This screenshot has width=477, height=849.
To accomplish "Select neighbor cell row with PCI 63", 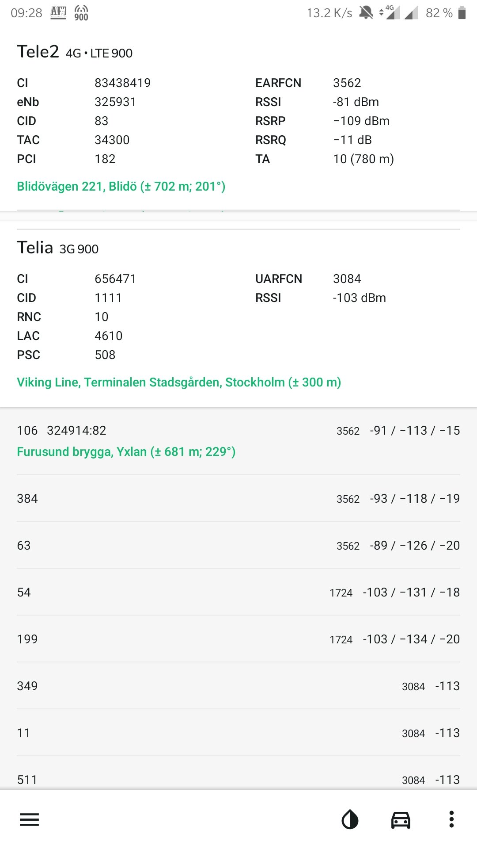I will tap(238, 545).
